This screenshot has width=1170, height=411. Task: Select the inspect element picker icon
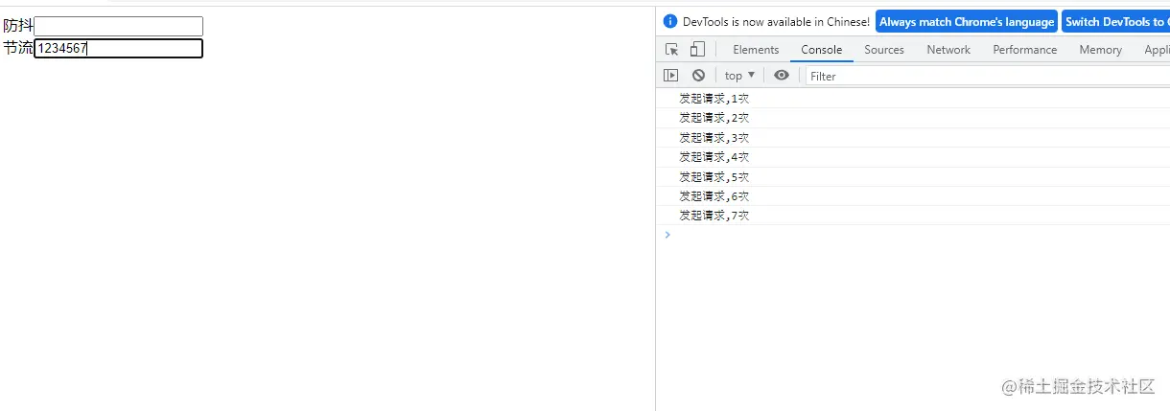(x=672, y=50)
